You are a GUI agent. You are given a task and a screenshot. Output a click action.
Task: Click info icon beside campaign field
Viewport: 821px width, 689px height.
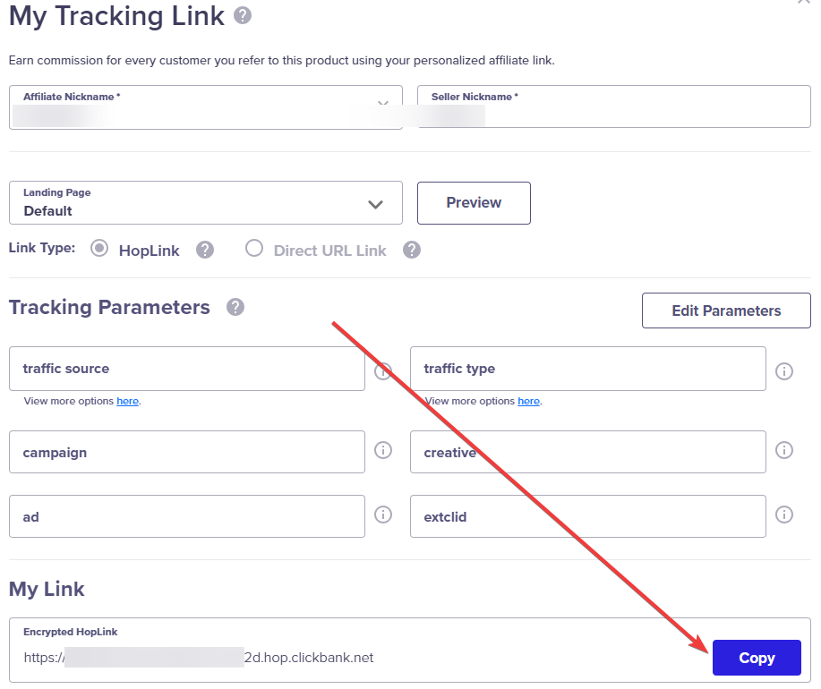383,450
